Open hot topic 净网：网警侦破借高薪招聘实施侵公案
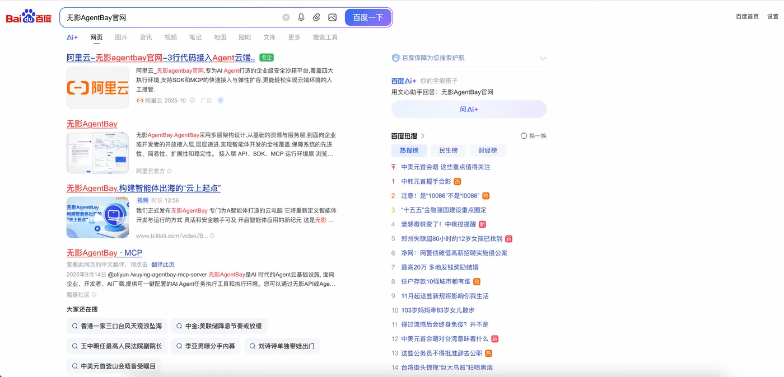Screen dimensions: 784x377 454,253
